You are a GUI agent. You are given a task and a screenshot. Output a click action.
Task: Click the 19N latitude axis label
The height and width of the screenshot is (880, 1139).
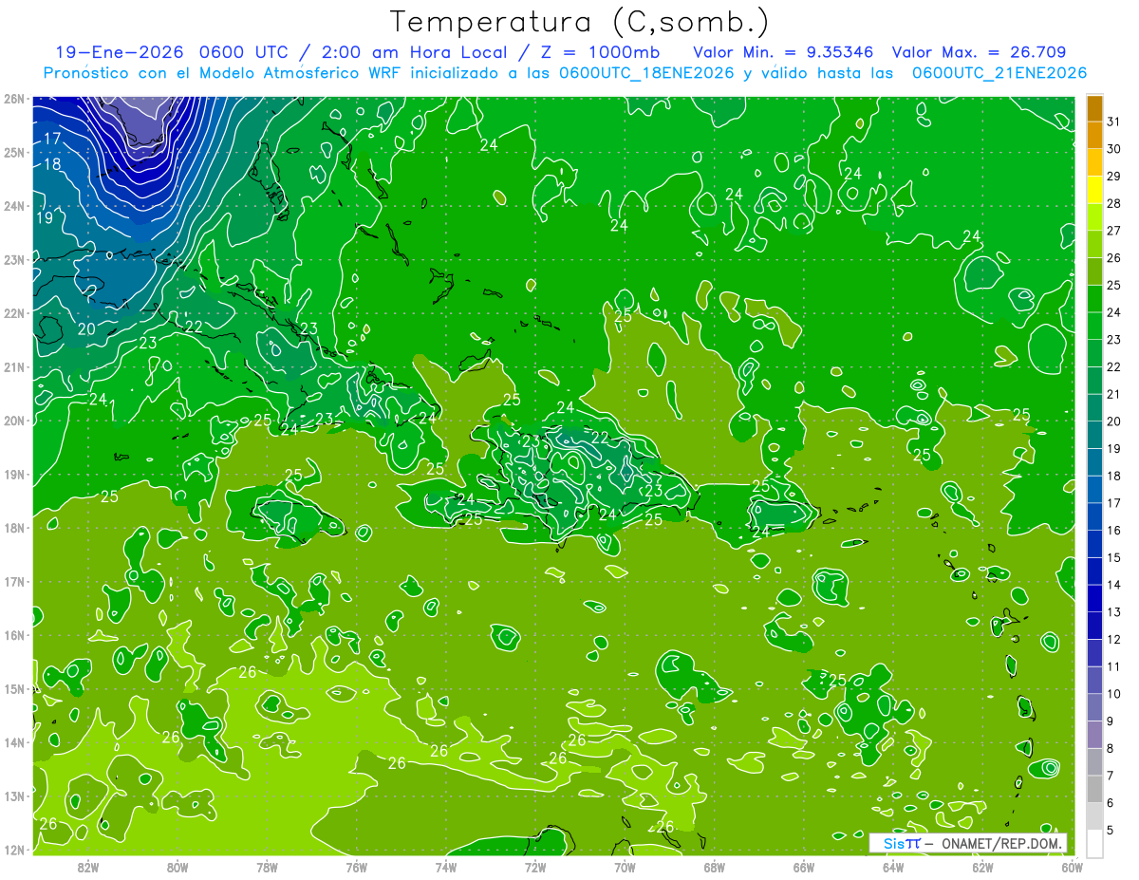pos(13,474)
